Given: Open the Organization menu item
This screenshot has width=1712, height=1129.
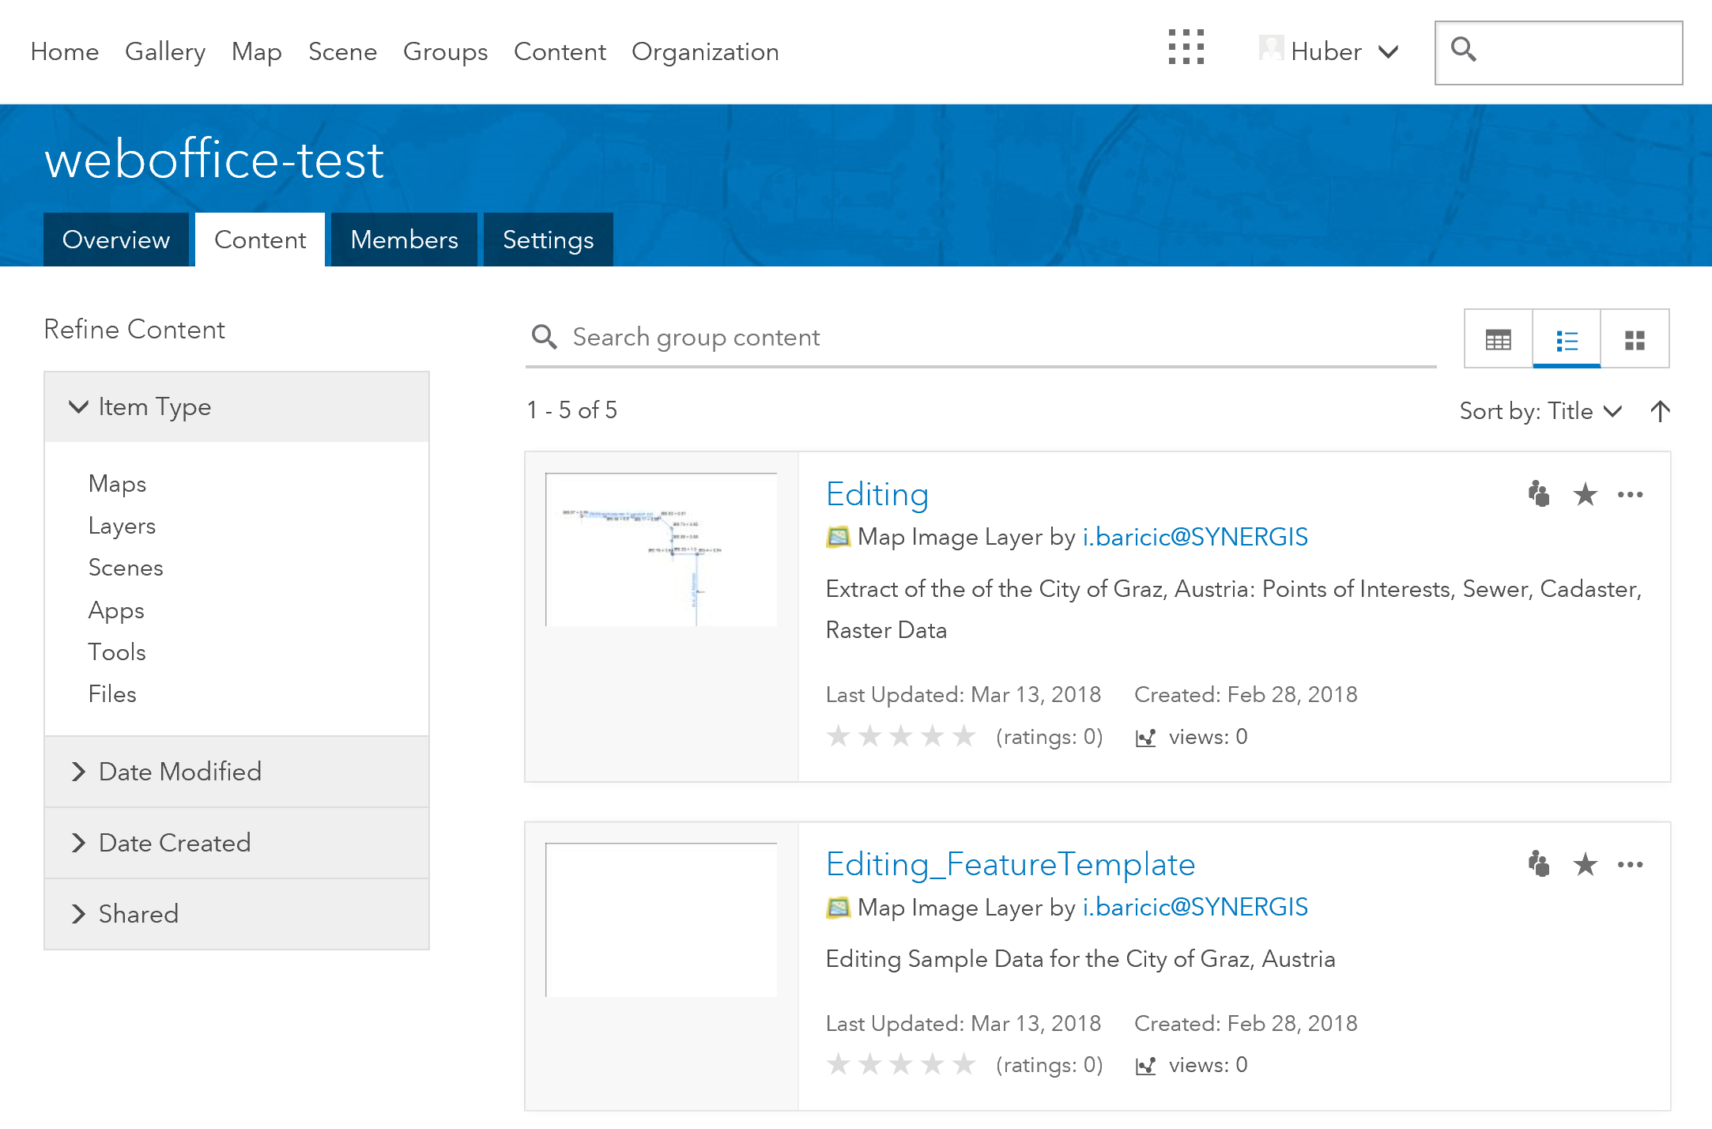Looking at the screenshot, I should 704,51.
